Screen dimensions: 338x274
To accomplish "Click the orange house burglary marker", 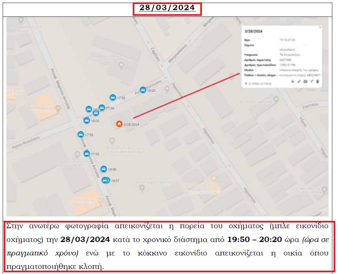I will (119, 124).
